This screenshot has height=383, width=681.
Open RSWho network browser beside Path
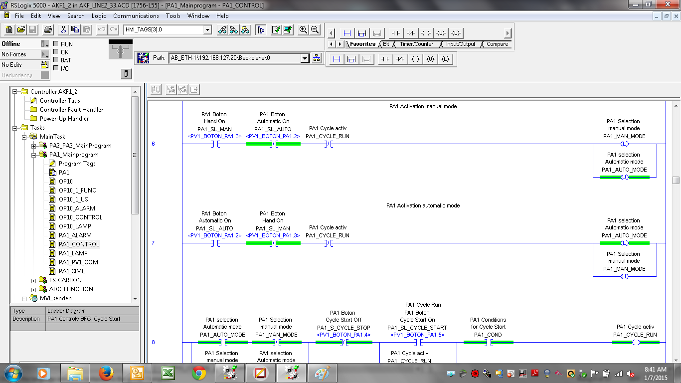coord(317,58)
